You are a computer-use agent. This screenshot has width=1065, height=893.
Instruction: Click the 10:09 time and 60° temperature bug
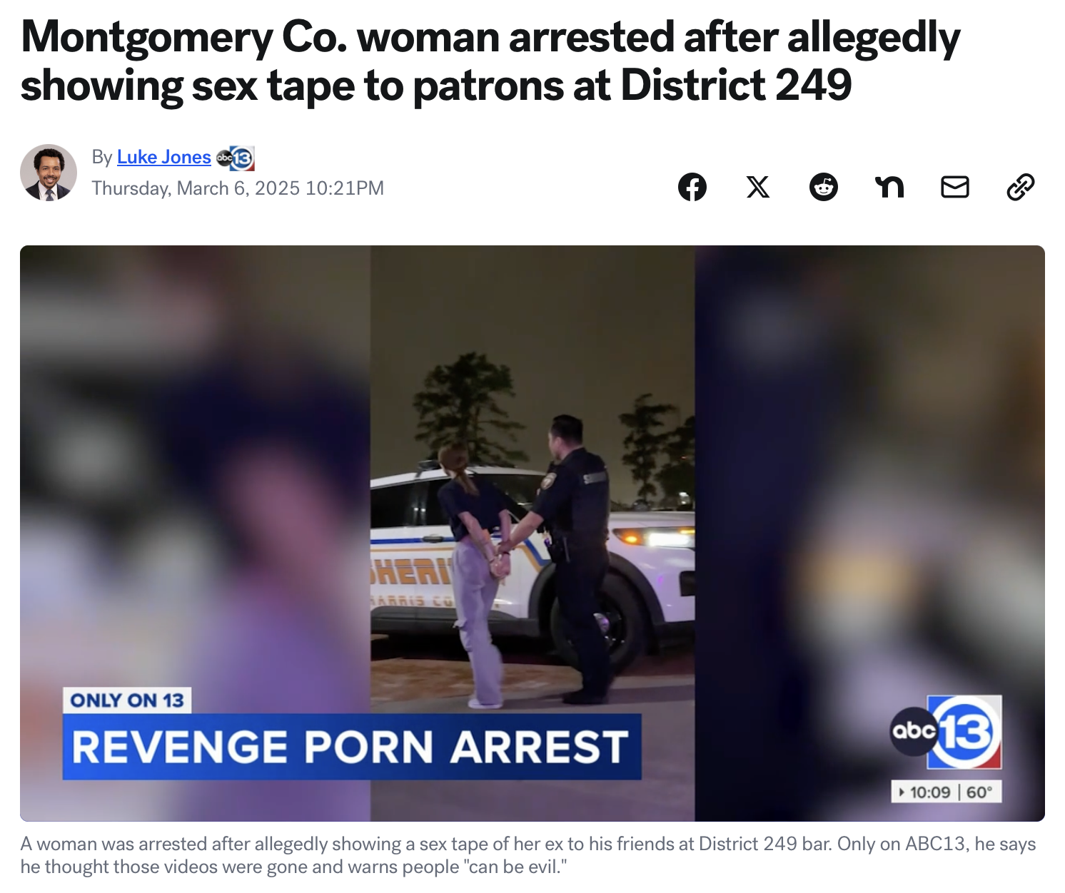(947, 792)
